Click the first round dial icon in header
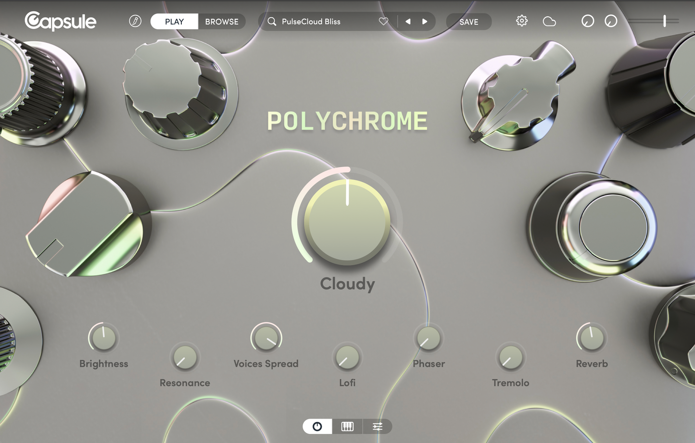The width and height of the screenshot is (695, 443). [x=588, y=21]
